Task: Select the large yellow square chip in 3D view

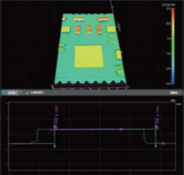Action: pos(89,56)
